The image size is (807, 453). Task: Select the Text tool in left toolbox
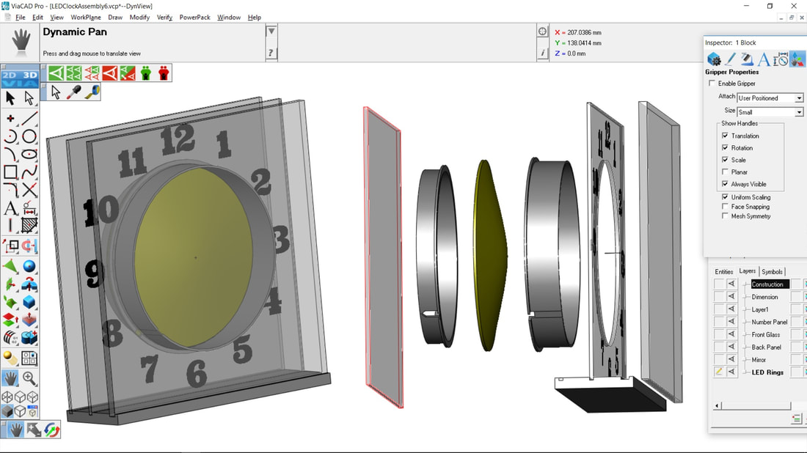[x=10, y=209]
